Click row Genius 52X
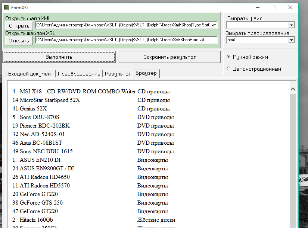 [x=91, y=109]
